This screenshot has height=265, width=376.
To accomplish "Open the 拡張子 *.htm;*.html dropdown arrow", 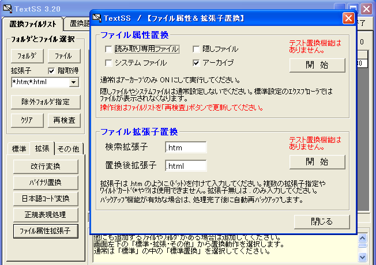I will [x=74, y=82].
